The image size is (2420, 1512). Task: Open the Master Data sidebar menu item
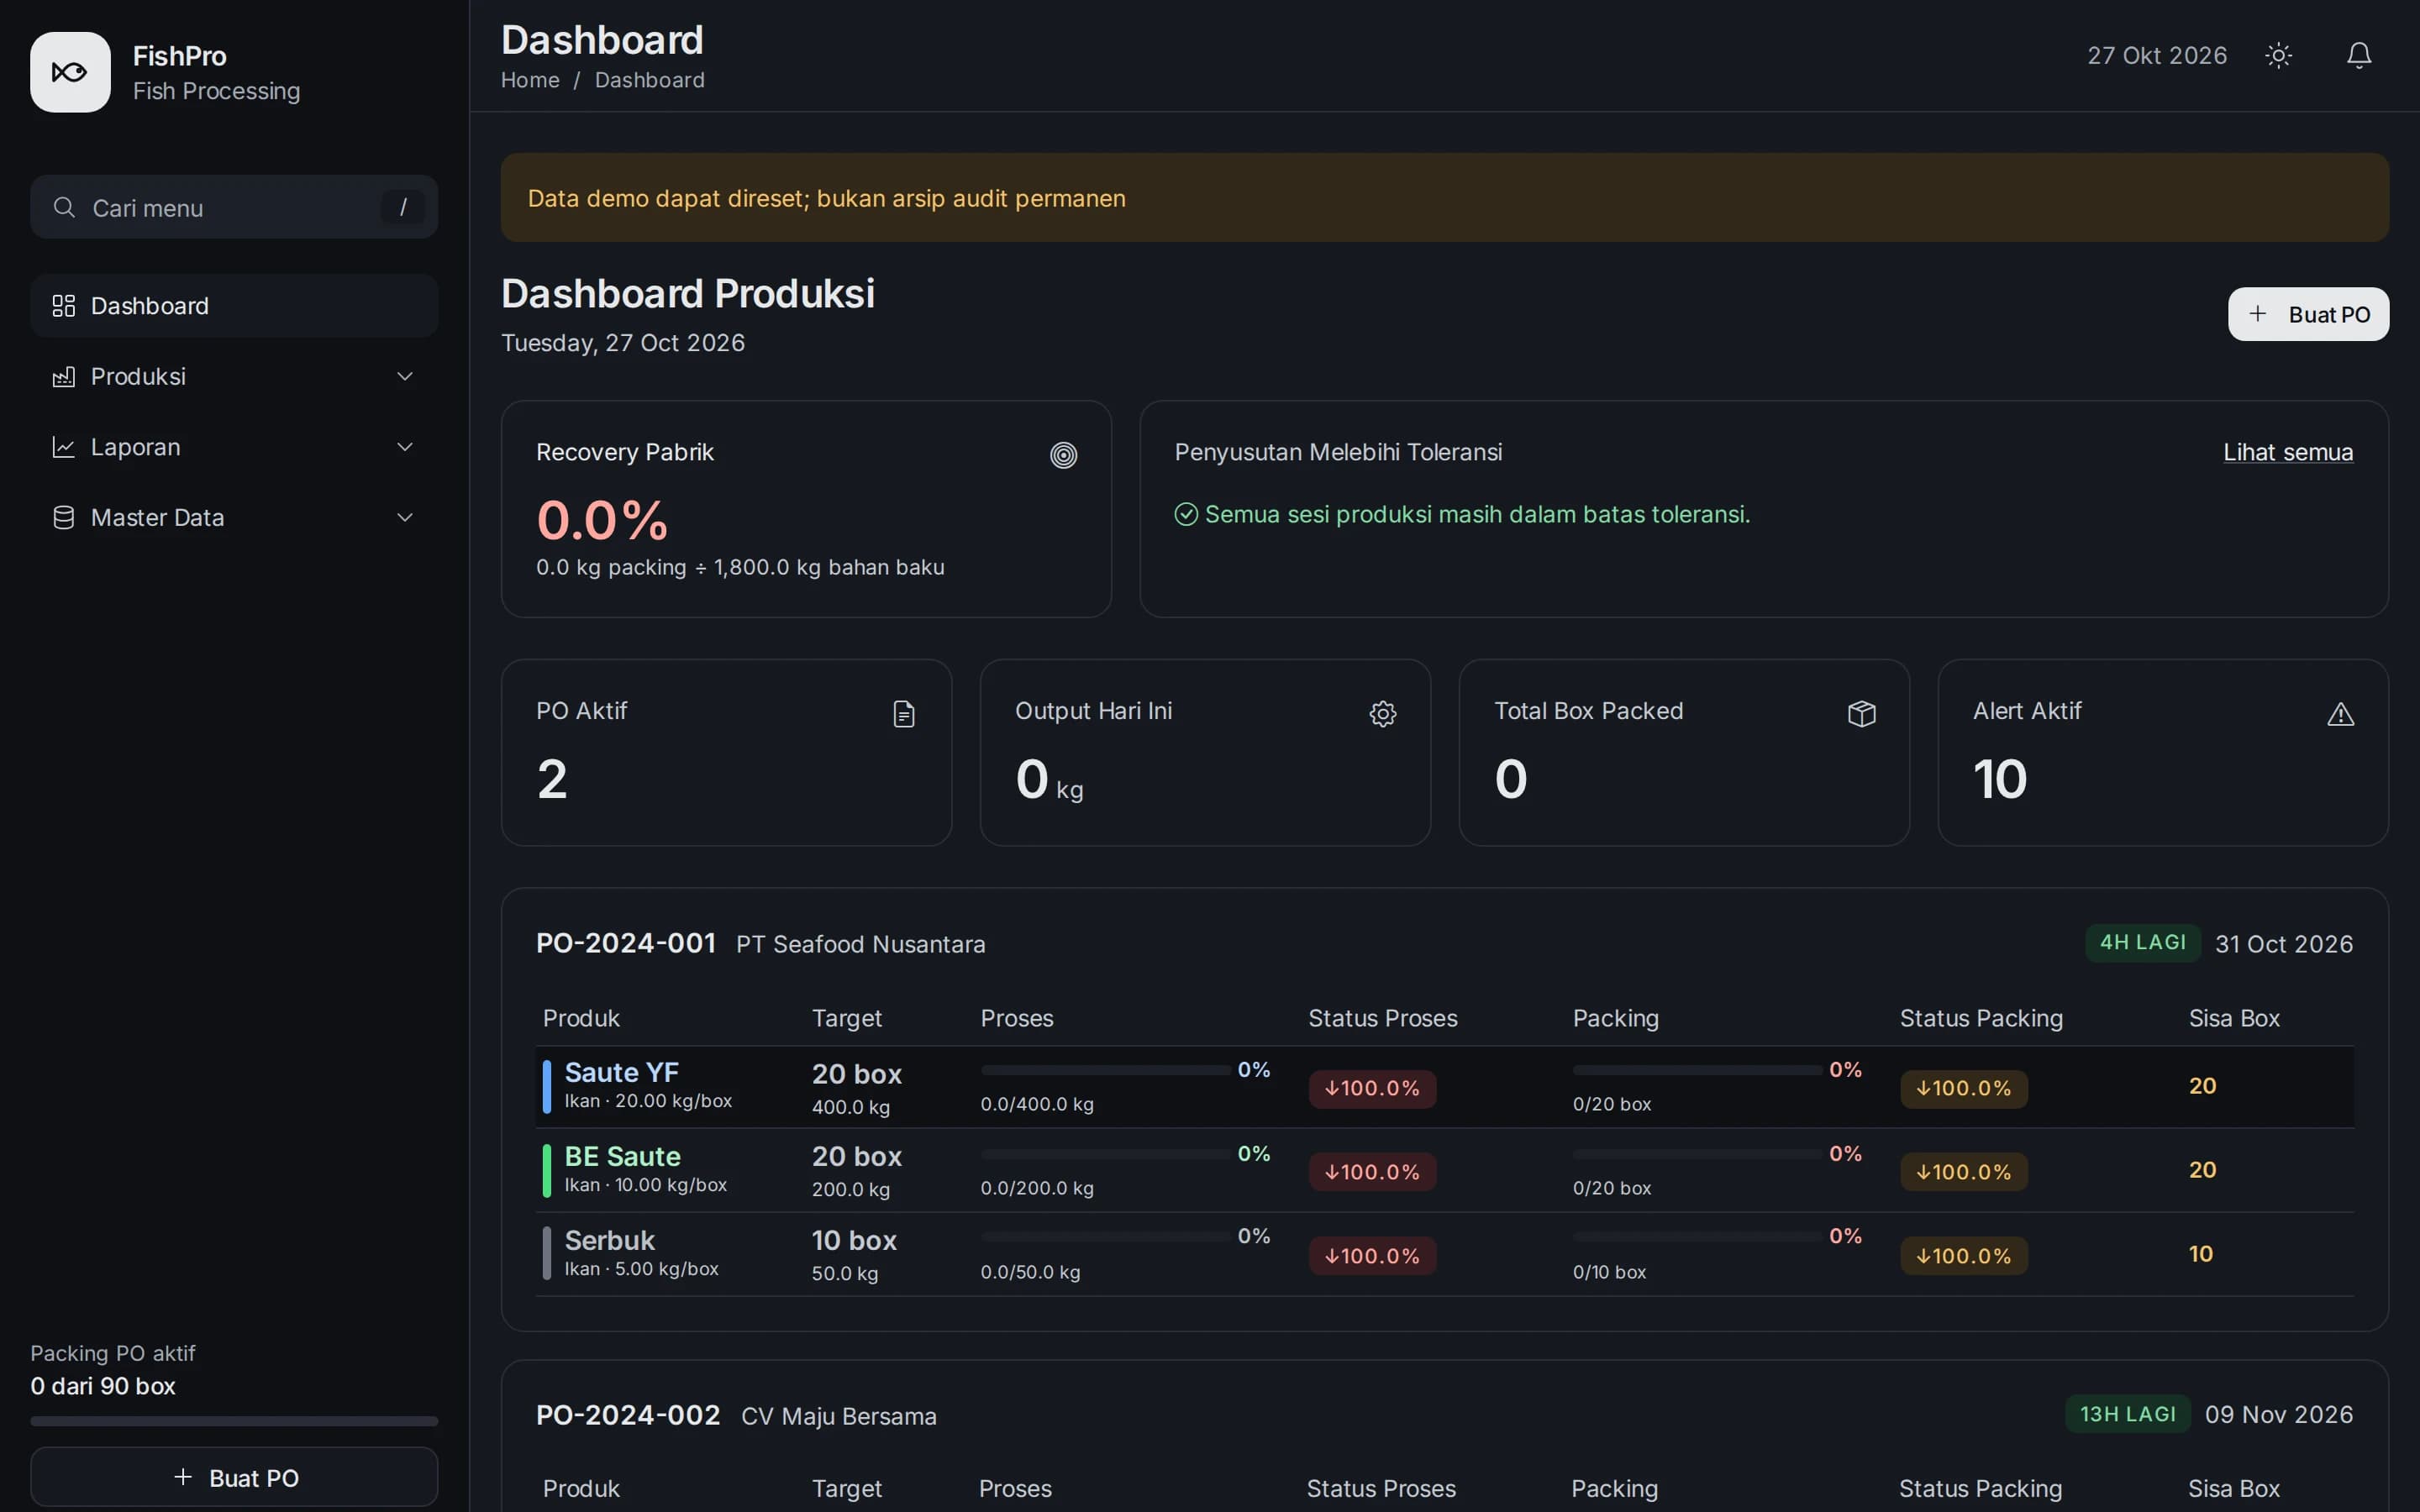pyautogui.click(x=234, y=518)
